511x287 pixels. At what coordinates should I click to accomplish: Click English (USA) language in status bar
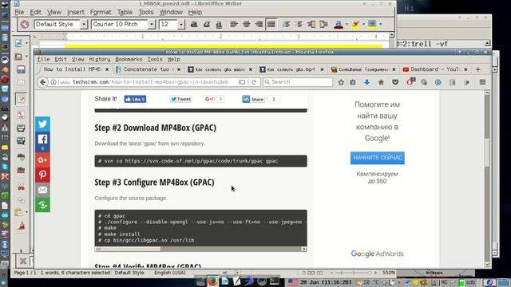click(x=170, y=273)
